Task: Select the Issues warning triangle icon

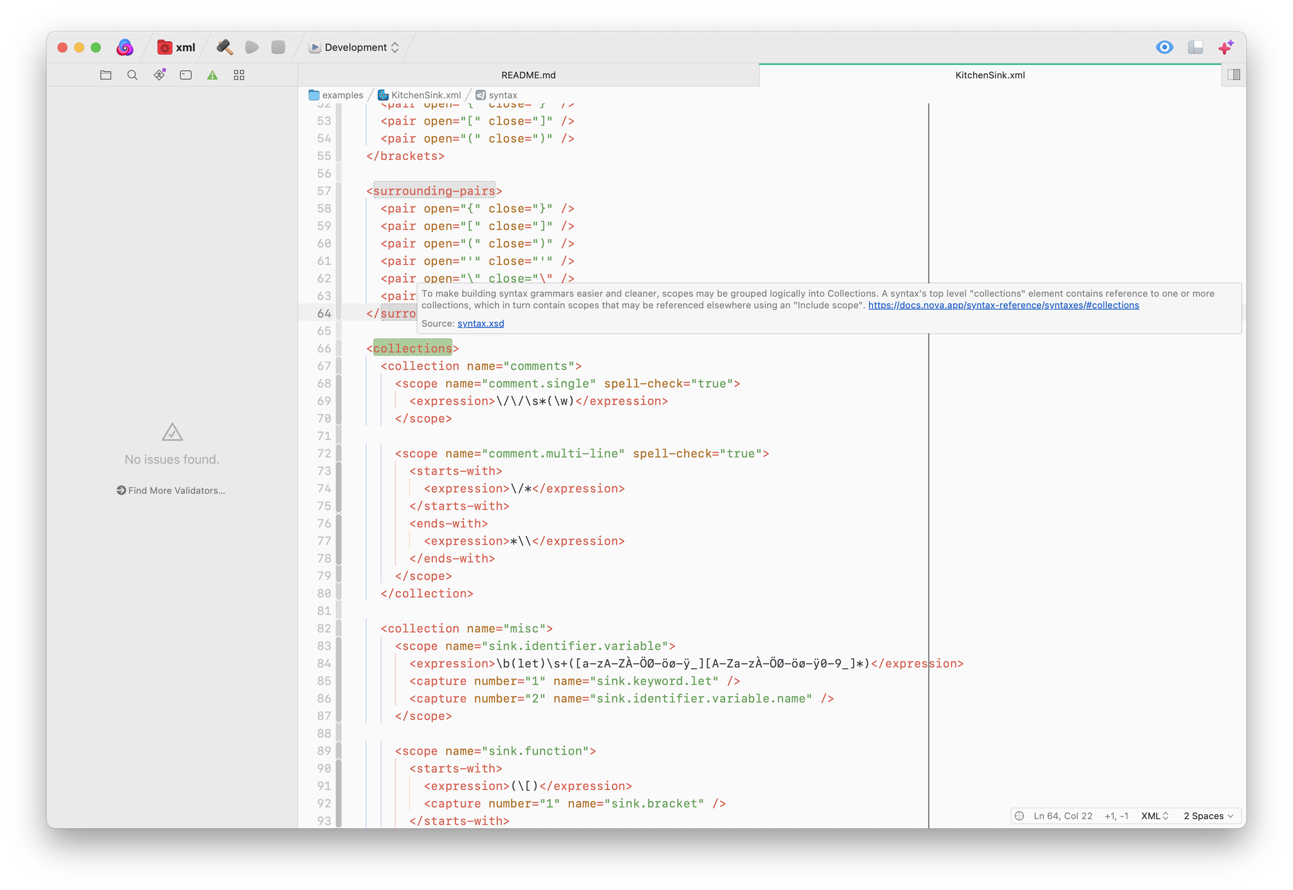Action: pos(212,75)
